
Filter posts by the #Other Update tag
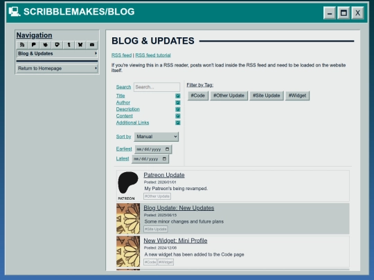[x=229, y=95]
